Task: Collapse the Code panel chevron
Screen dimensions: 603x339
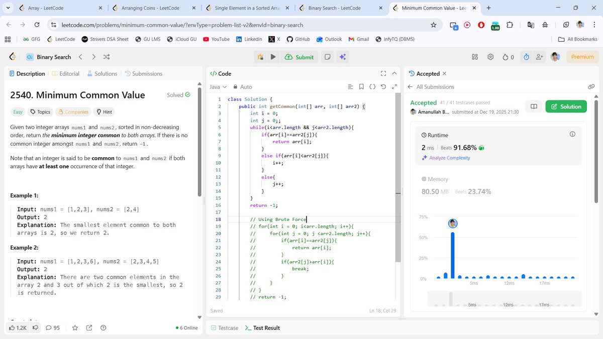Action: tap(394, 73)
